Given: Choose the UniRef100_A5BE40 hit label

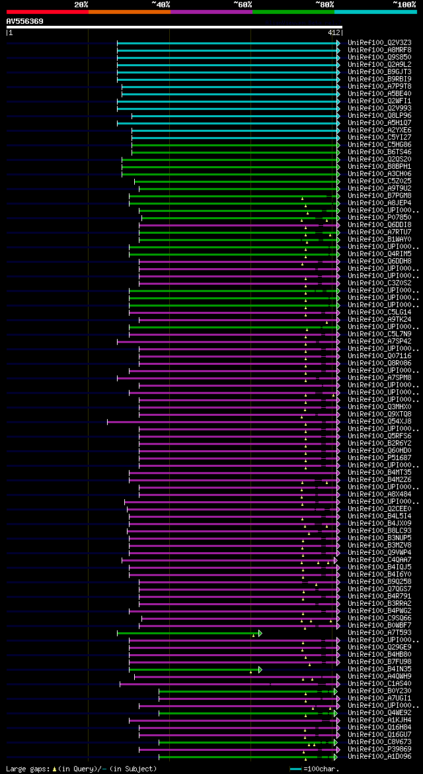Looking at the screenshot, I should click(379, 94).
